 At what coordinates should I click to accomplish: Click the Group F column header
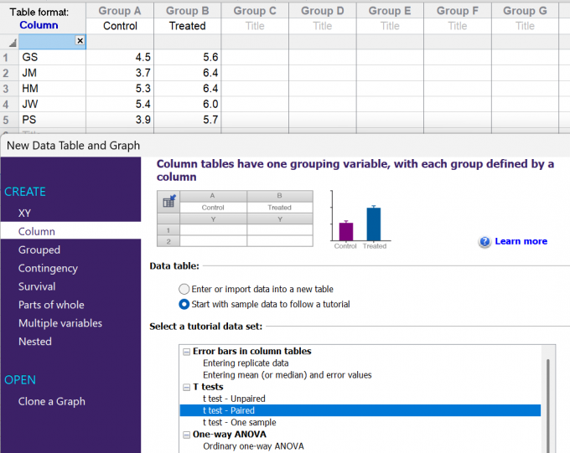click(458, 11)
